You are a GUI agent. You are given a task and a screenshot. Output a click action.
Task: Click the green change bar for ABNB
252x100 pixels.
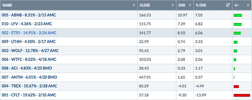(238, 15)
